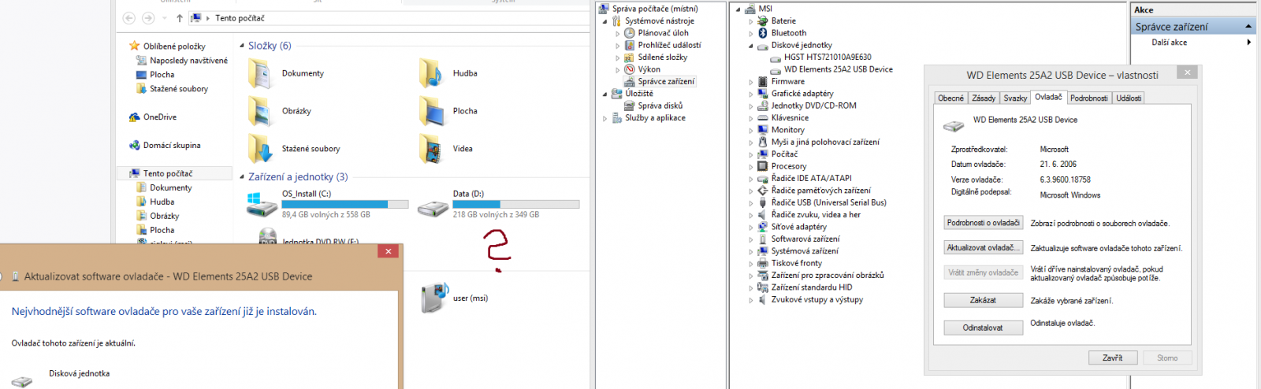Click the Domácí skupina icon in the sidebar
The image size is (1261, 389).
click(x=135, y=146)
